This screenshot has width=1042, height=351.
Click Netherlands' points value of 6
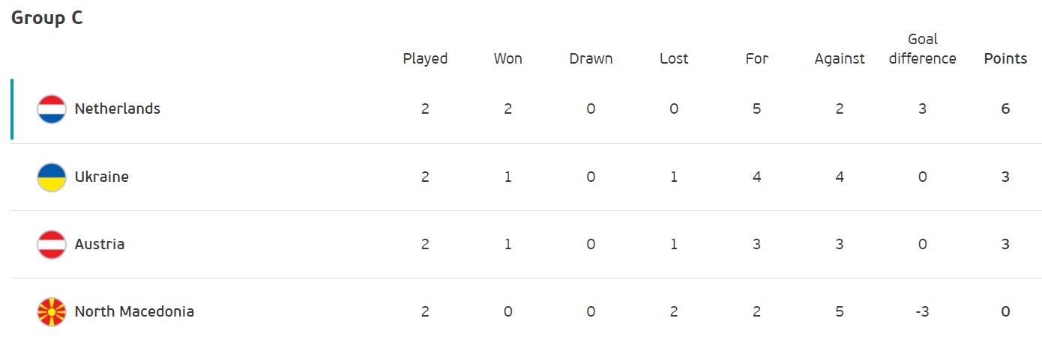[x=1005, y=109]
